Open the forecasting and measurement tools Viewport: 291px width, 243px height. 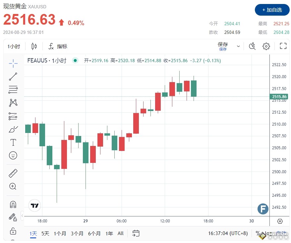pos(13,116)
